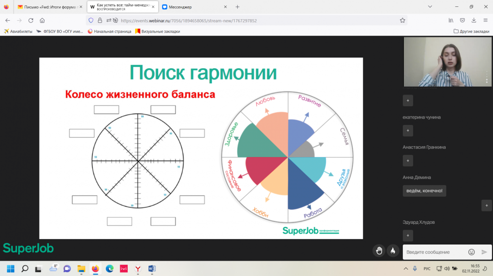The height and width of the screenshot is (276, 493).
Task: Toggle microphone icon in system tray
Action: (415, 269)
